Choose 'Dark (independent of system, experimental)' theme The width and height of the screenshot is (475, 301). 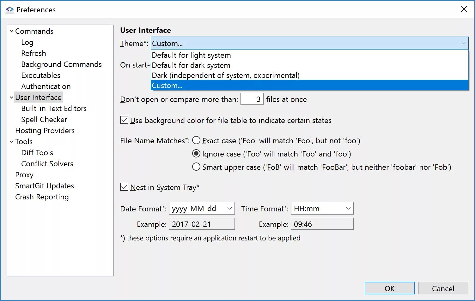pyautogui.click(x=310, y=75)
